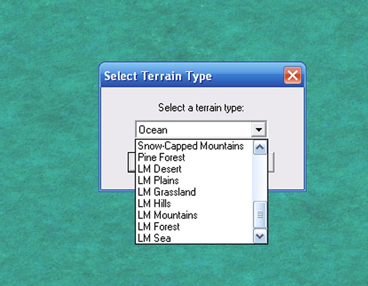The width and height of the screenshot is (368, 286).
Task: Select the LM Plains terrain entry
Action: tap(158, 181)
